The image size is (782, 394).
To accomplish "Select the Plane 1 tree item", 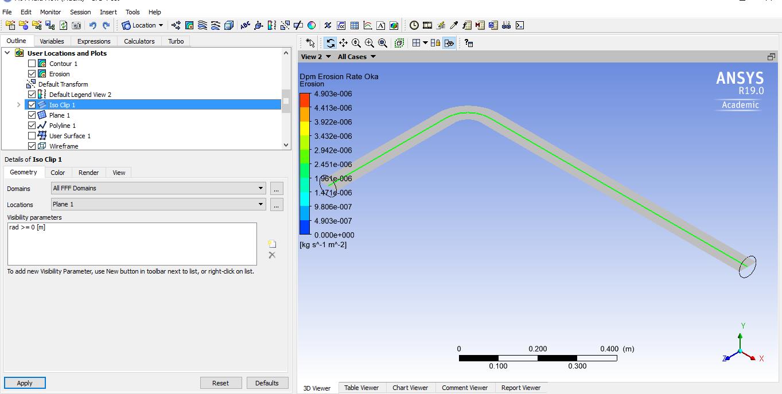I will 60,115.
